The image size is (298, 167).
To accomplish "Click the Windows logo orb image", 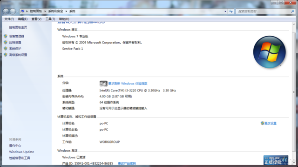I will click(x=270, y=52).
